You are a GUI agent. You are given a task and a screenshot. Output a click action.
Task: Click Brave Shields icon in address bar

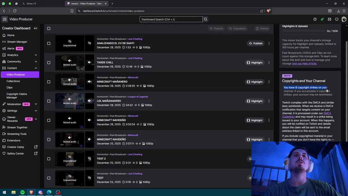(x=269, y=11)
